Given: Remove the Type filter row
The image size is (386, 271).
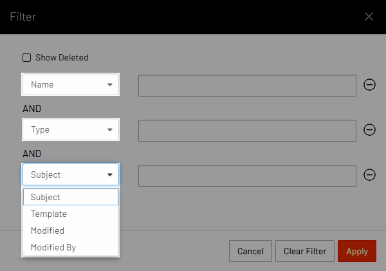Looking at the screenshot, I should pyautogui.click(x=370, y=130).
